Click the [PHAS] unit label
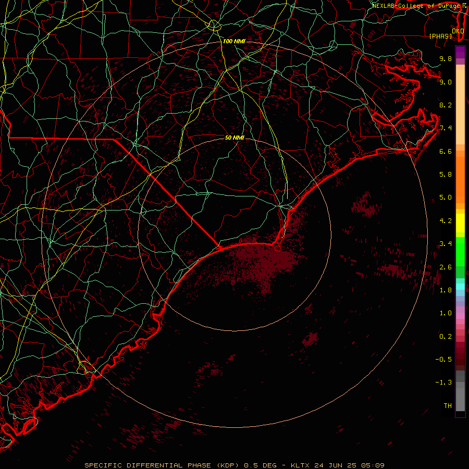 [x=440, y=36]
